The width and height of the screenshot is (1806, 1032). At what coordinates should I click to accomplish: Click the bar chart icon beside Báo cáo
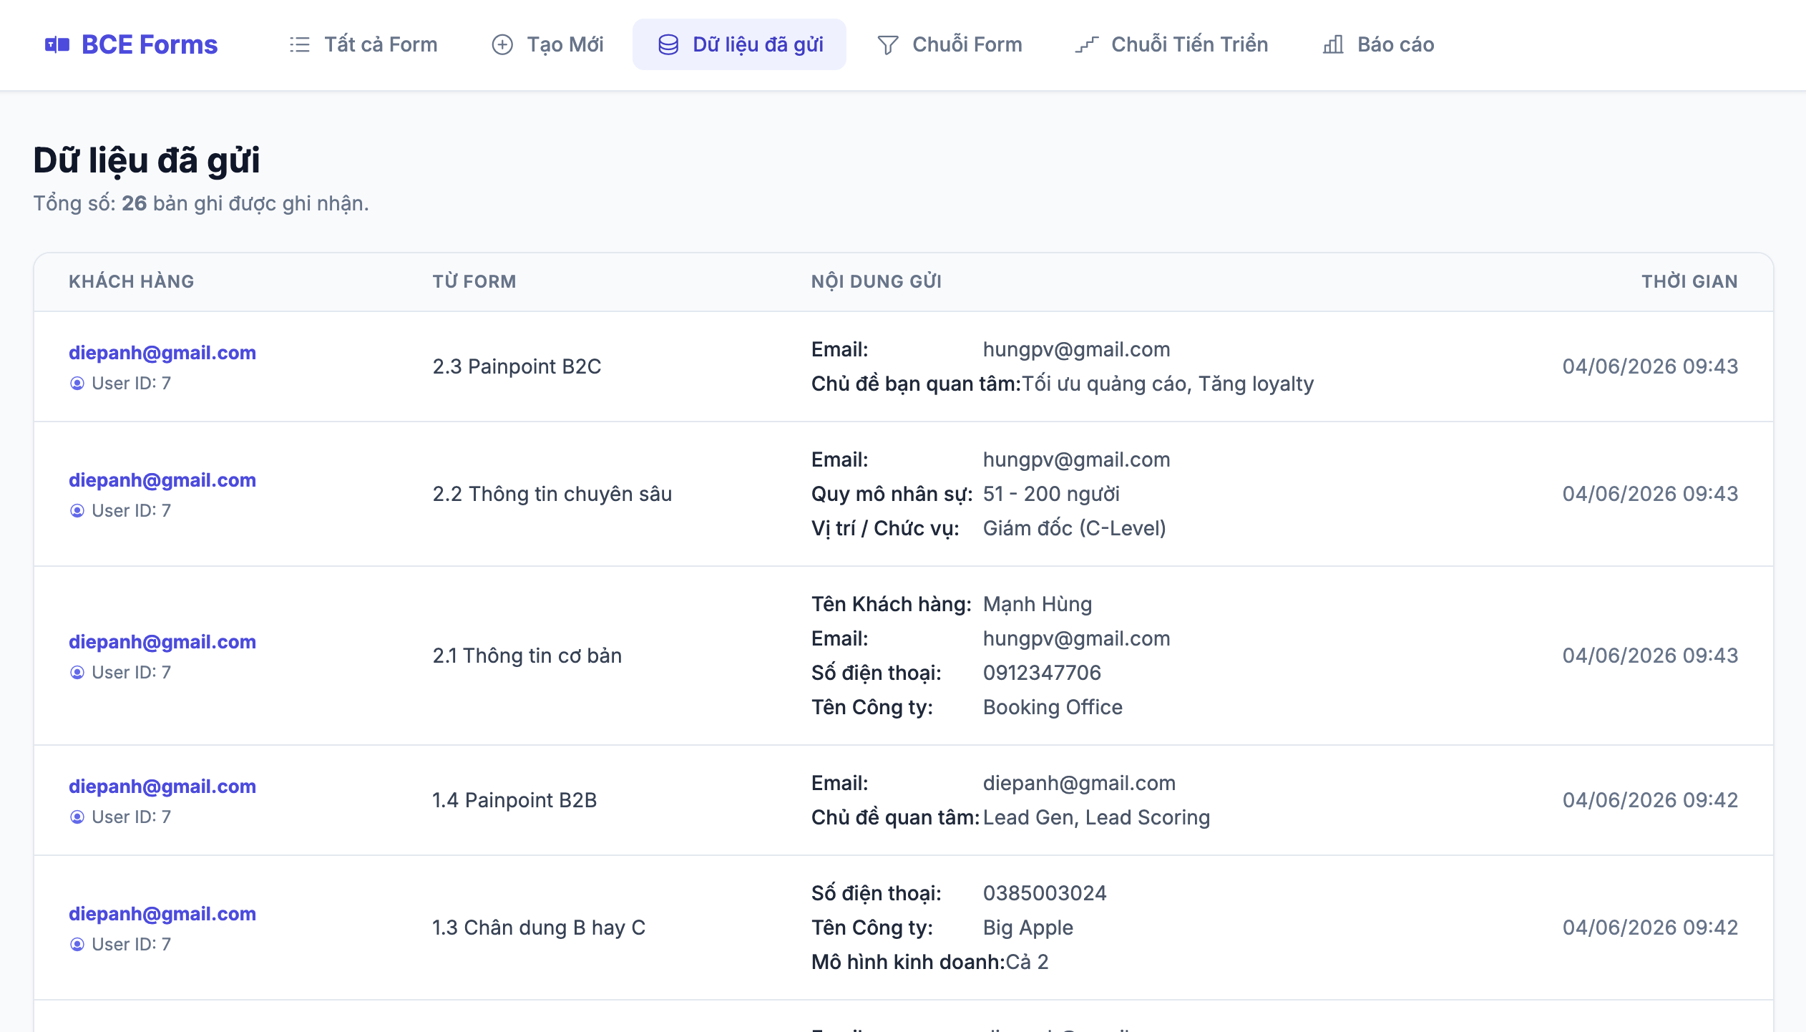coord(1333,45)
